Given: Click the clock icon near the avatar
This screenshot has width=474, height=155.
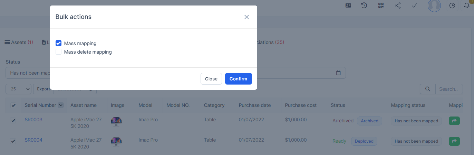Looking at the screenshot, I should [452, 5].
